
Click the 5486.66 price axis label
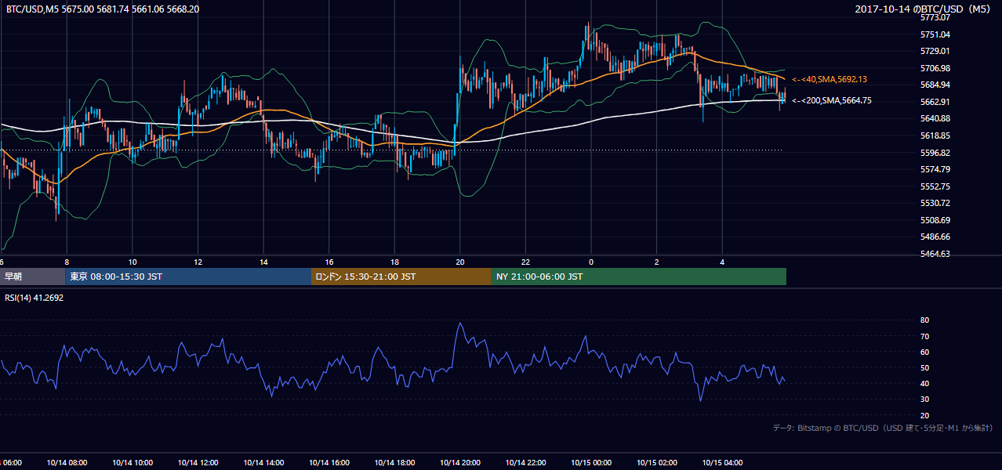(935, 237)
